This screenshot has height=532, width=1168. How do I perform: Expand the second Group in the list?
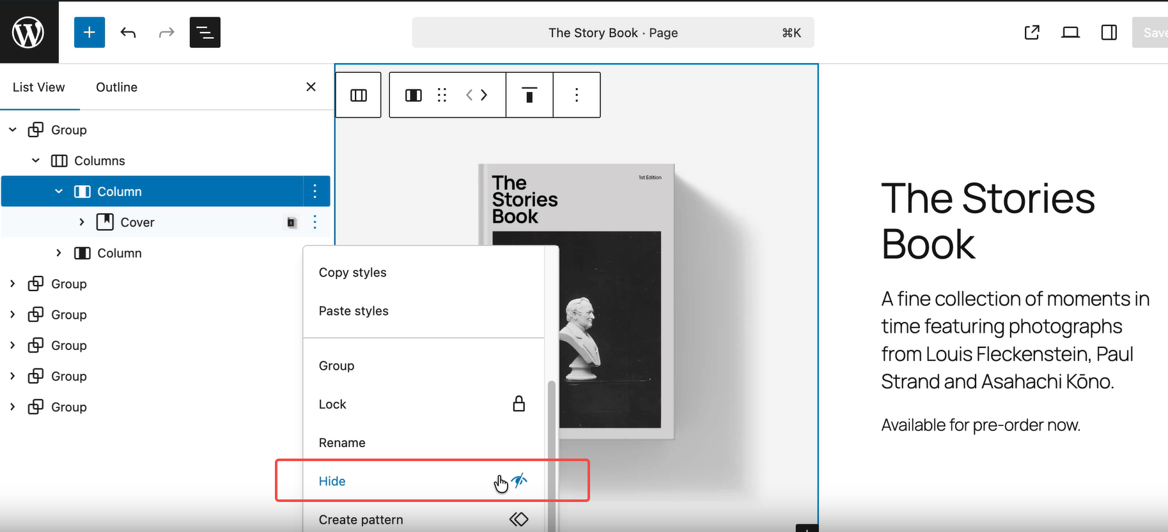coord(12,284)
